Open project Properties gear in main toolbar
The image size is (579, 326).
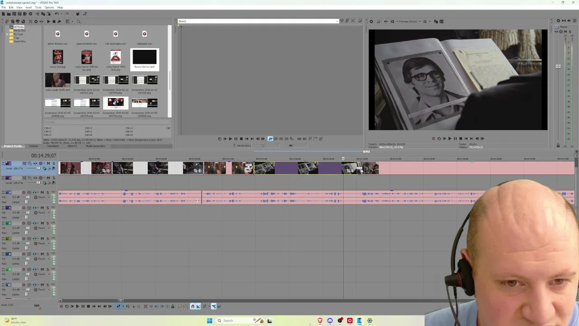click(30, 14)
